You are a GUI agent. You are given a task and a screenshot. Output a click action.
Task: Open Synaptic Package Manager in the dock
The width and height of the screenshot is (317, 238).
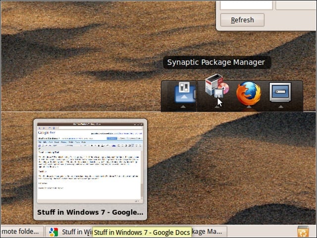217,86
